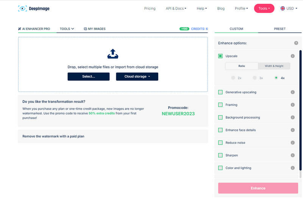The image size is (303, 198).
Task: Click the Enhance options heading
Action: coord(233,43)
